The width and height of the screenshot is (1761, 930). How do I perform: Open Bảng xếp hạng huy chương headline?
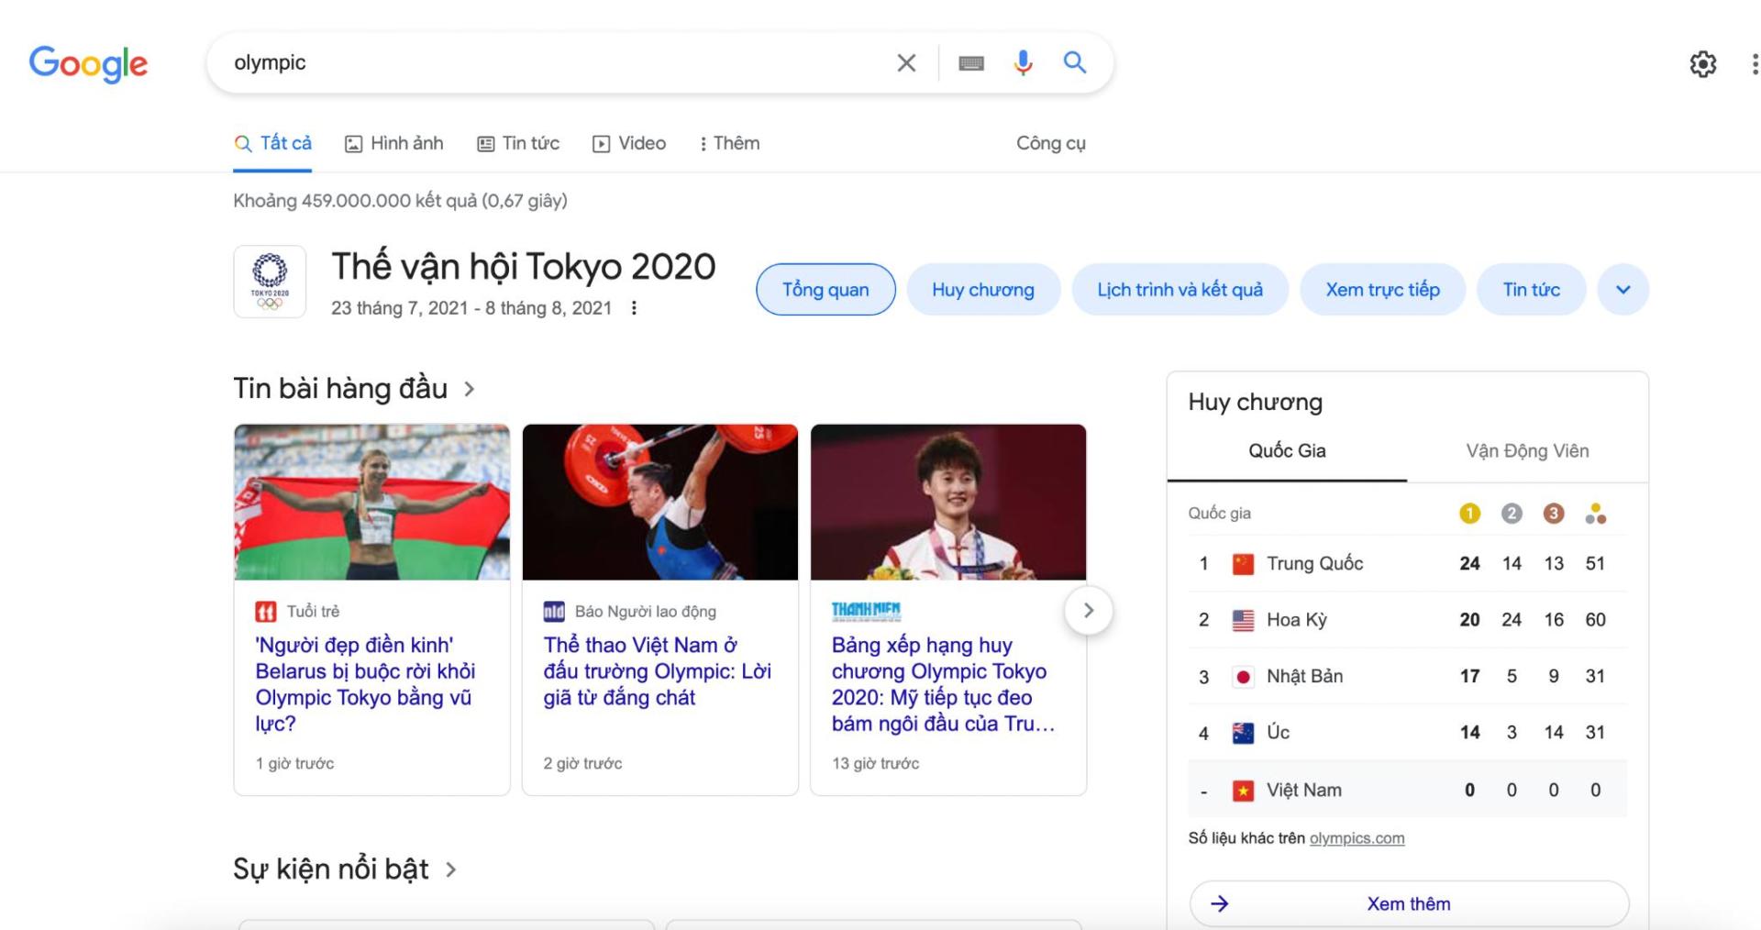(x=944, y=684)
